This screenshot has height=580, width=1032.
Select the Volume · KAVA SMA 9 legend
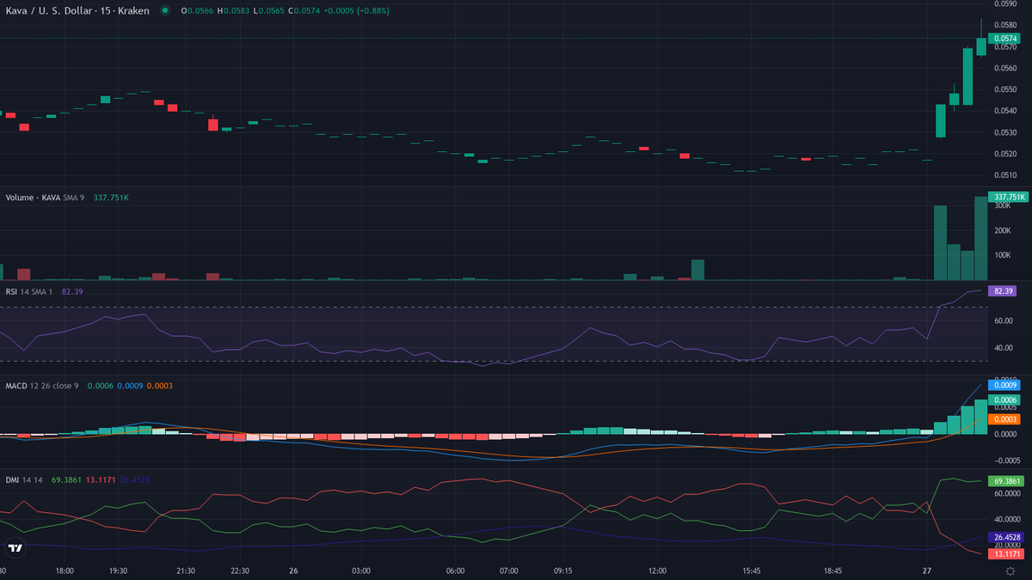[46, 198]
